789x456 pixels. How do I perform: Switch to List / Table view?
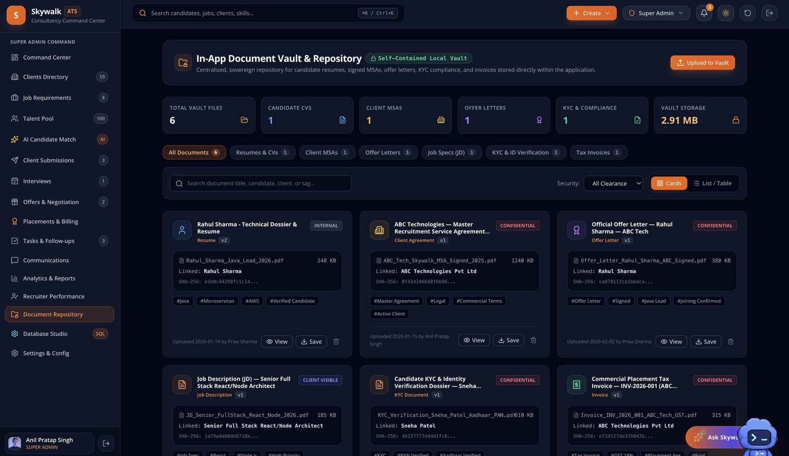point(712,183)
